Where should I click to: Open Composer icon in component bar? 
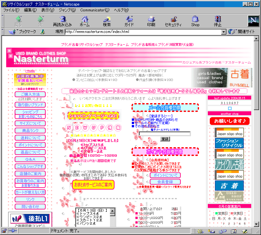pyautogui.click(x=245, y=231)
